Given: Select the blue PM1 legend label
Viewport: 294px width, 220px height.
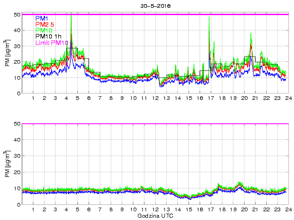Looking at the screenshot, I should 42,18.
